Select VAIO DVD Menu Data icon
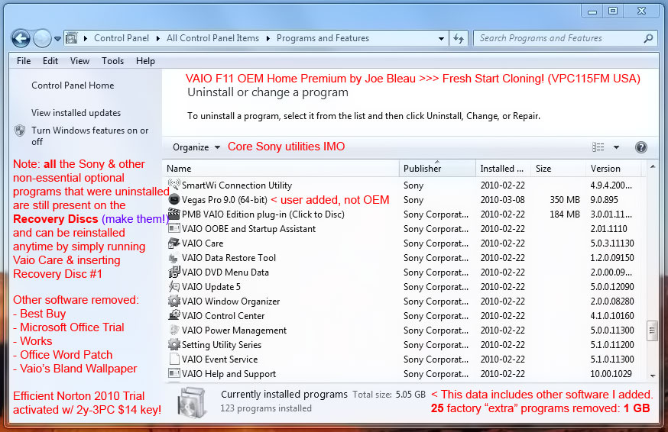Screen dimensions: 668x432 click(x=173, y=272)
